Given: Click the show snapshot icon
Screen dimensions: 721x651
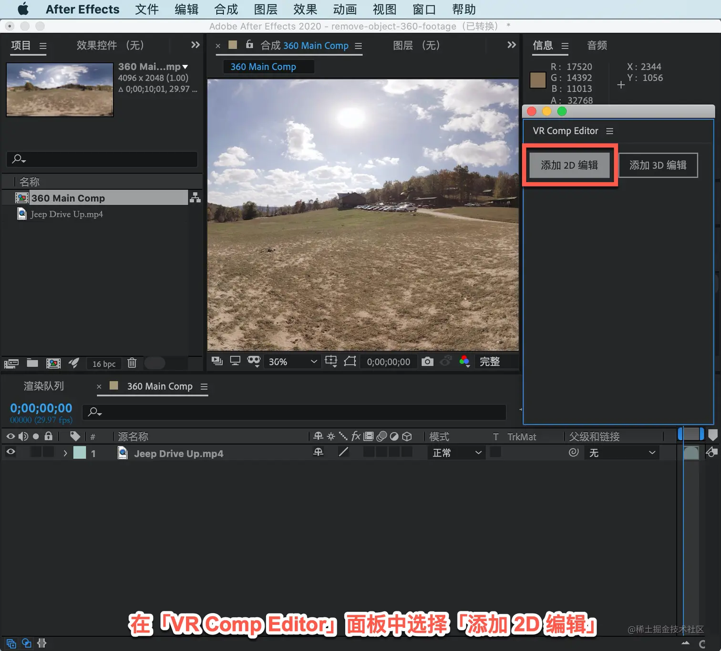Looking at the screenshot, I should pyautogui.click(x=446, y=361).
